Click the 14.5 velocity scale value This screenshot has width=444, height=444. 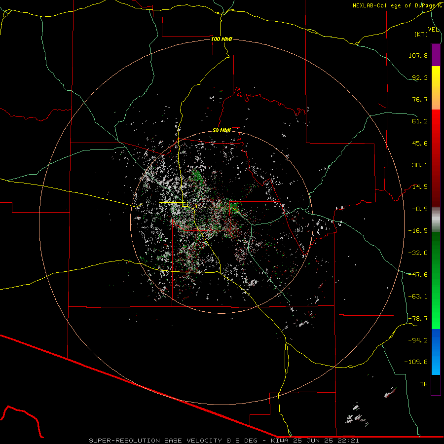click(420, 187)
